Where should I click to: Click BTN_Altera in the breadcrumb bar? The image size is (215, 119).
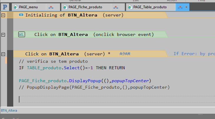[9, 110]
